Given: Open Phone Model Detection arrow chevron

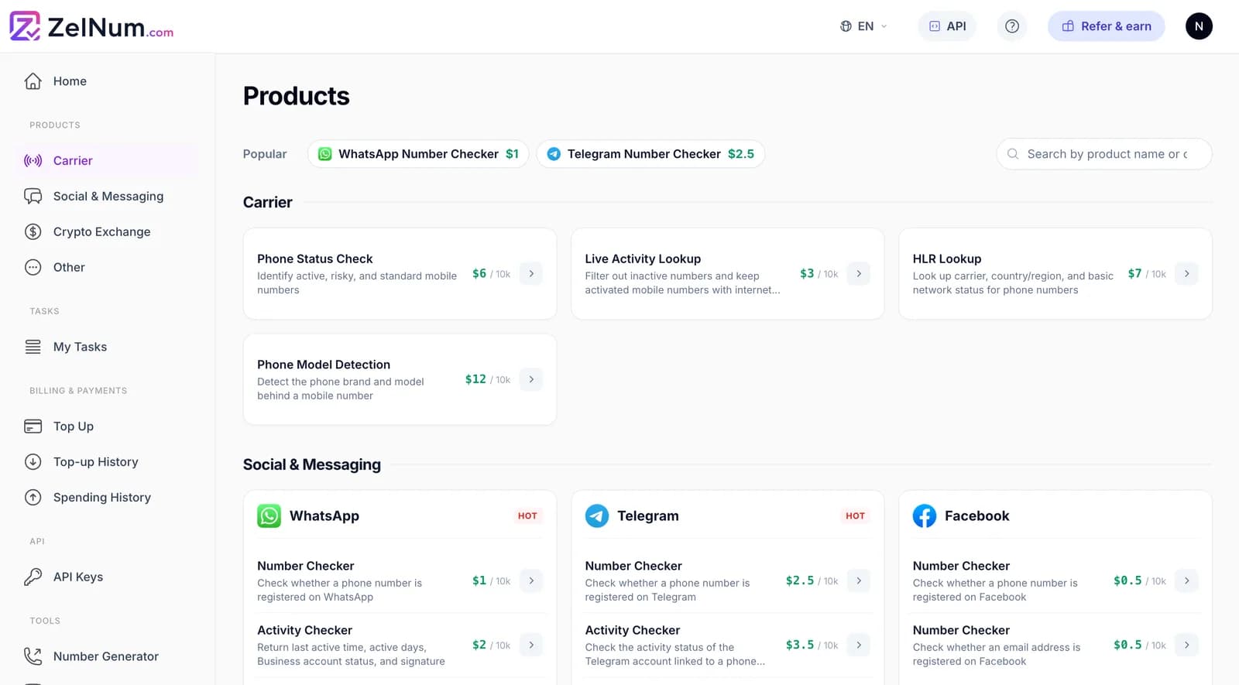Looking at the screenshot, I should 531,379.
